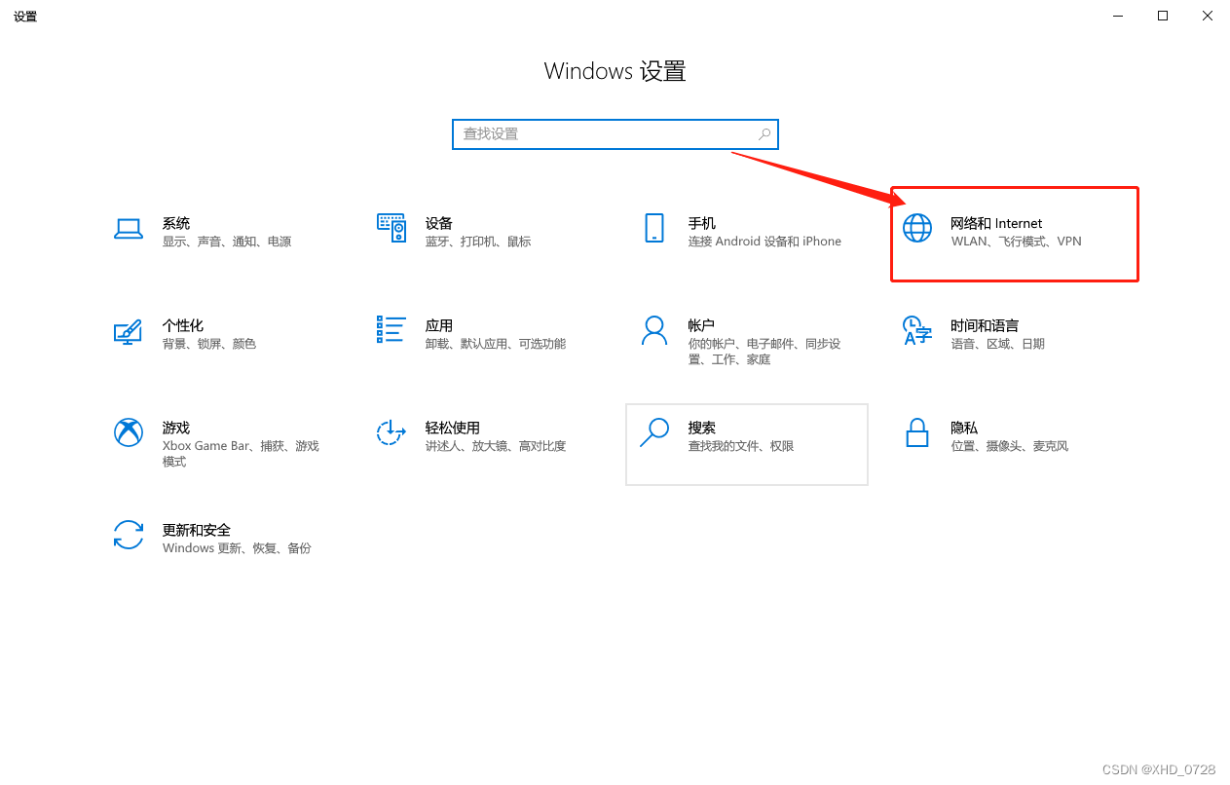
Task: Open the 隐私 settings title
Action: (964, 428)
